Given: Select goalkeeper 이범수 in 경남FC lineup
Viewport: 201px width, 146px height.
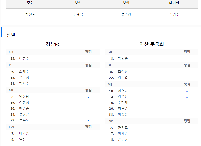Looking at the screenshot, I should click(x=24, y=58).
